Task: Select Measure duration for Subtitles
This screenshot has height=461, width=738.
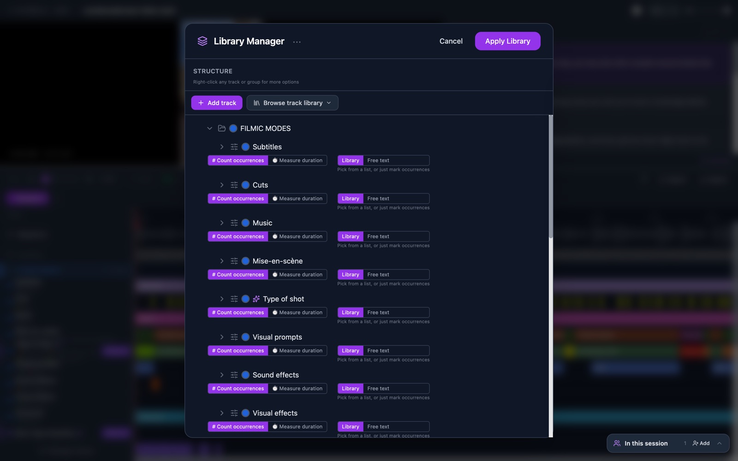Action: click(298, 160)
